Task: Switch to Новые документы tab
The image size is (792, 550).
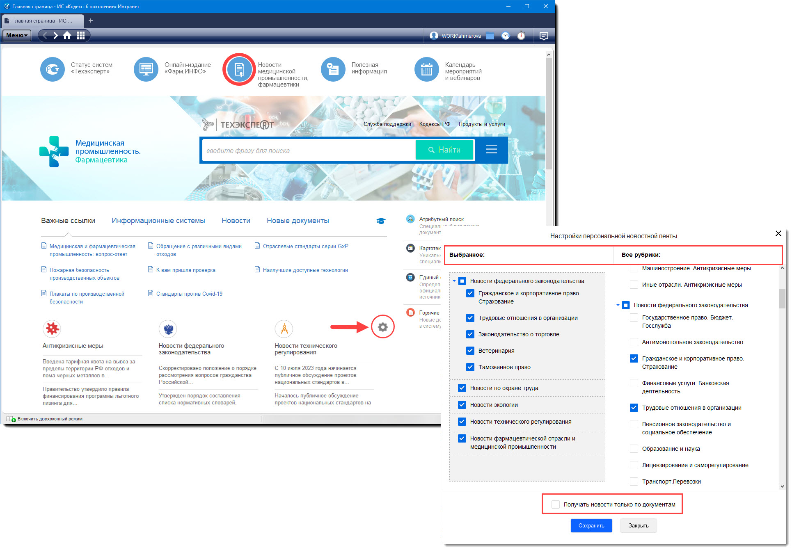Action: coord(298,221)
